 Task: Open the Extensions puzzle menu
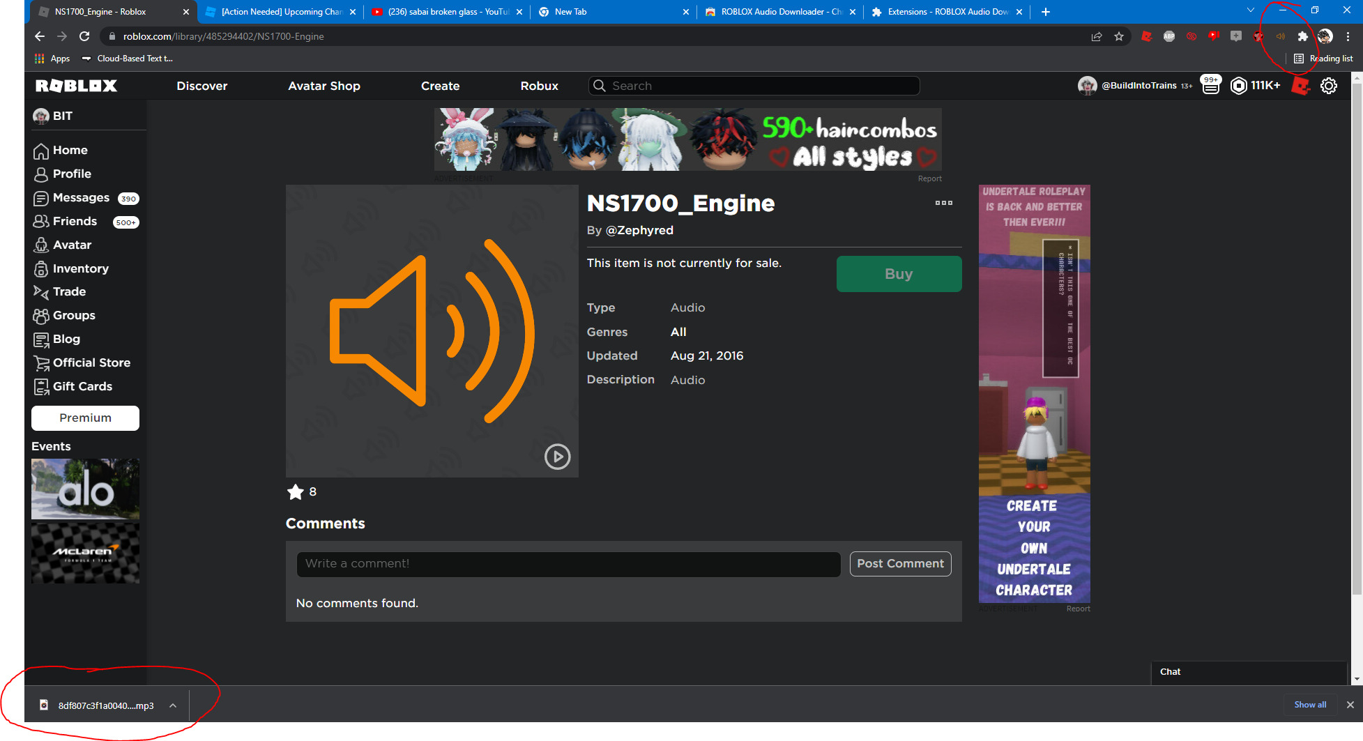(x=1302, y=36)
